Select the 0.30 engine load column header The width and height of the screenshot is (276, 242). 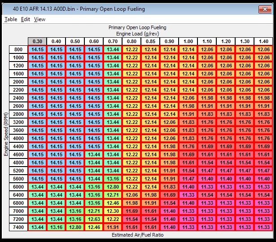(38, 41)
